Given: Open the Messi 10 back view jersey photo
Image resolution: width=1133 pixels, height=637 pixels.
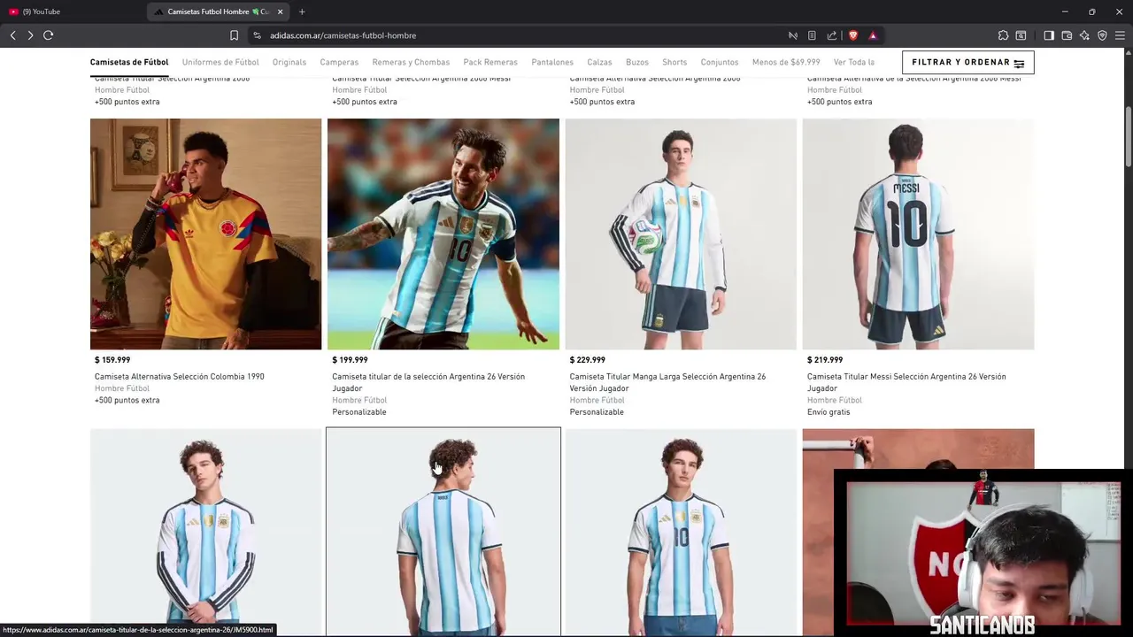Looking at the screenshot, I should pos(918,234).
